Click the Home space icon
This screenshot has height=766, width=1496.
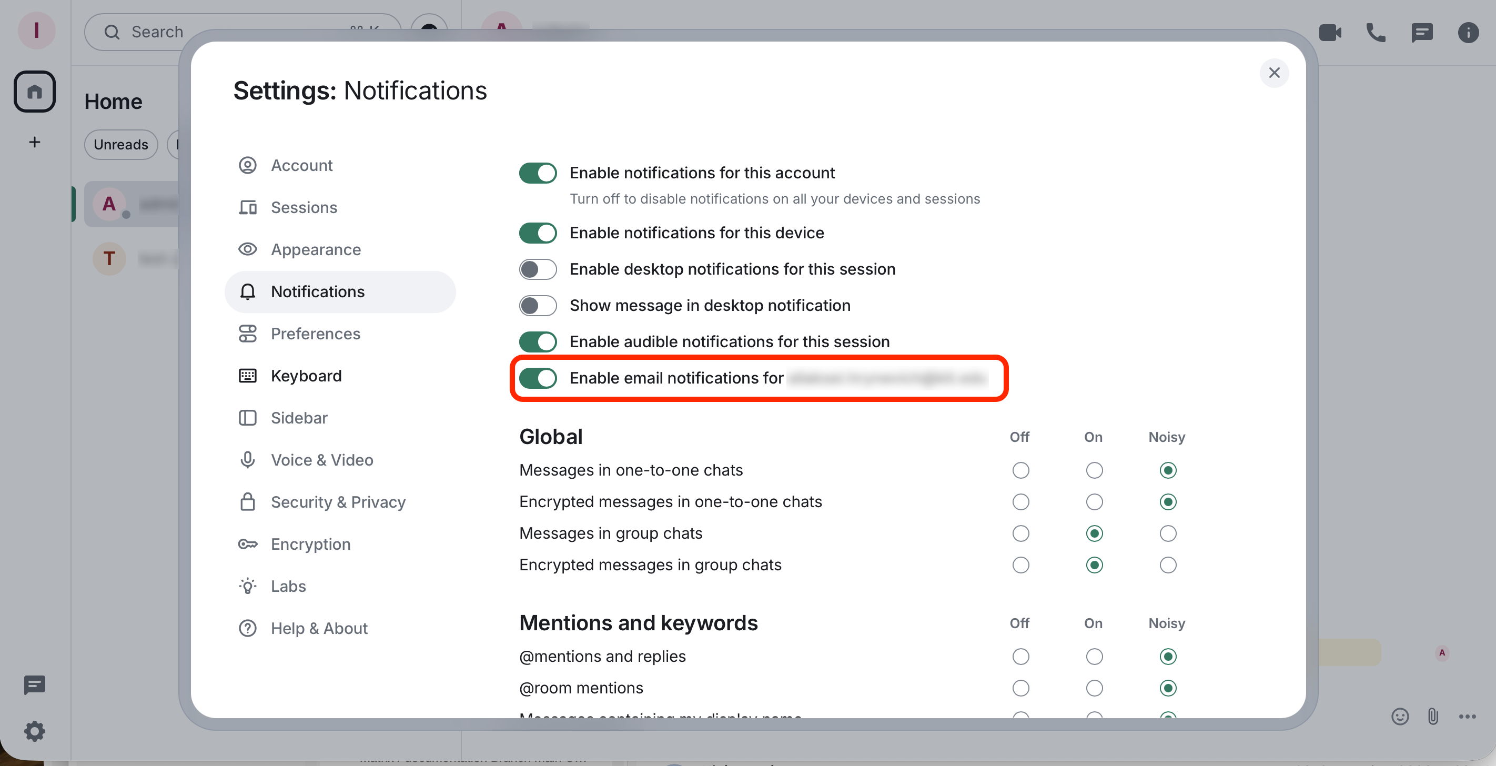point(35,92)
